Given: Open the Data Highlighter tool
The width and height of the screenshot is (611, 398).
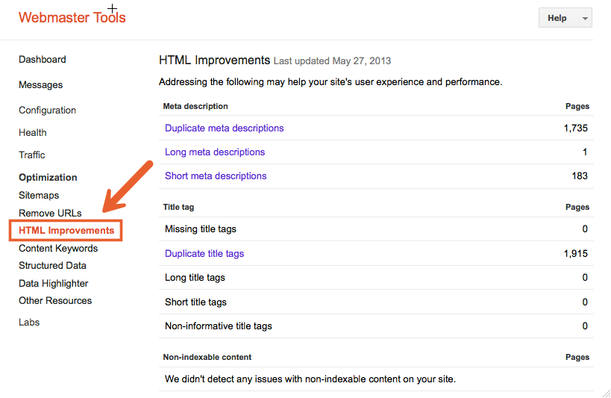Looking at the screenshot, I should (x=54, y=284).
